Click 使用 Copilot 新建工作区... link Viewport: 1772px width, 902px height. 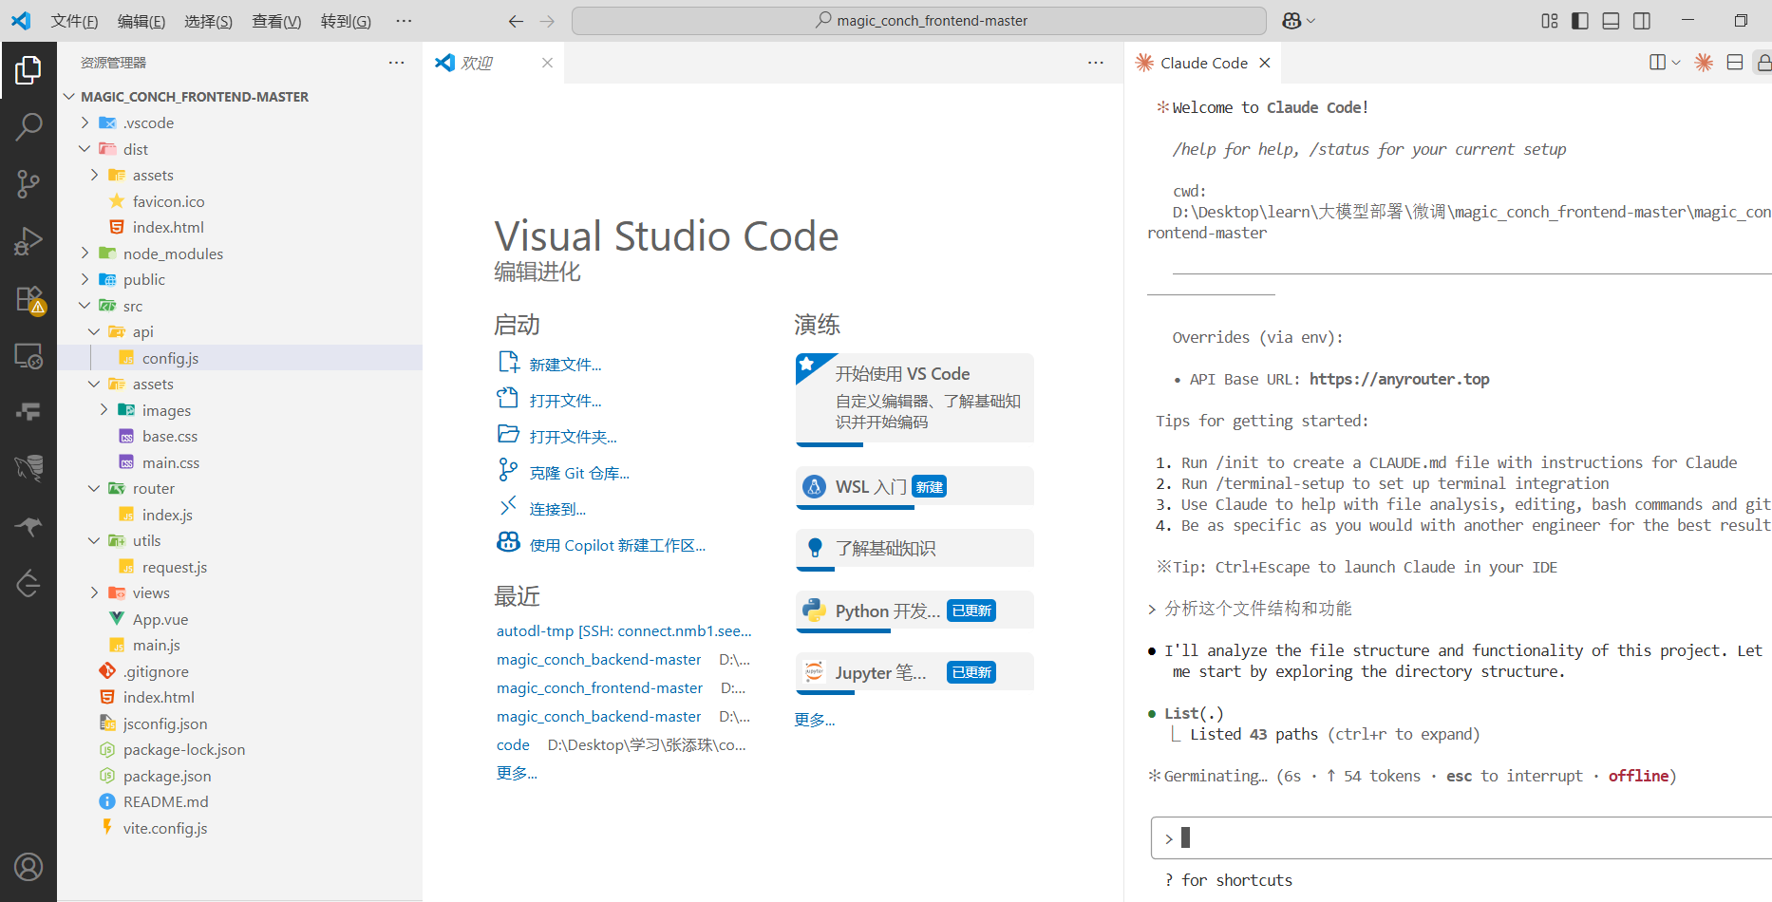(617, 545)
